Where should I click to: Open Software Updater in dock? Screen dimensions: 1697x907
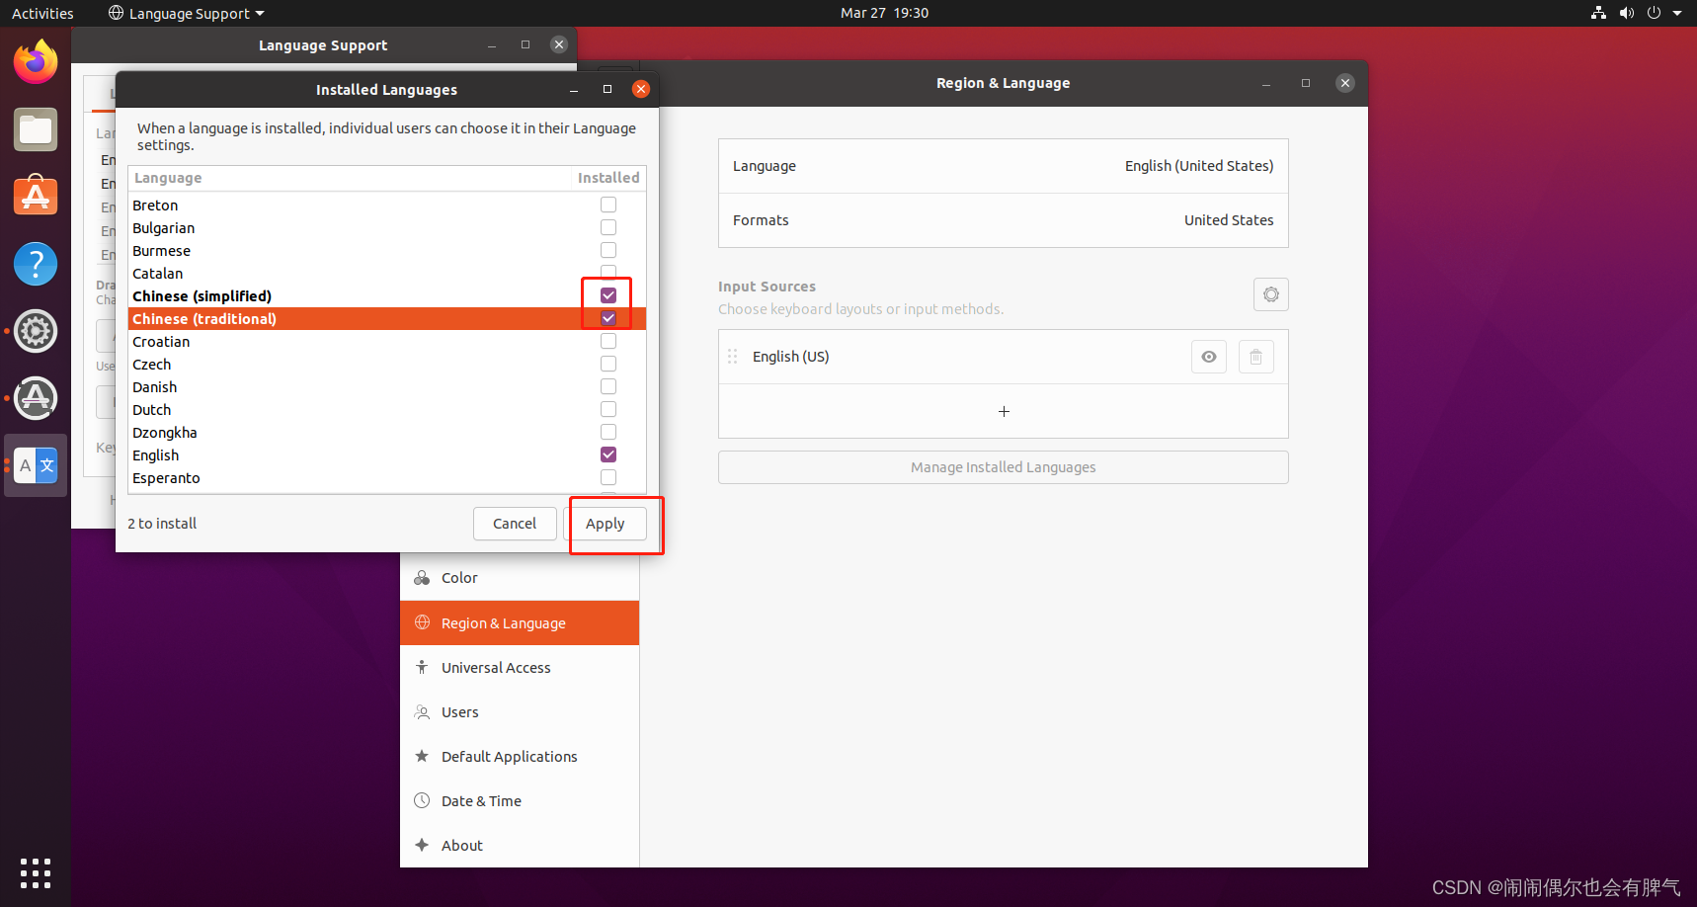[36, 398]
